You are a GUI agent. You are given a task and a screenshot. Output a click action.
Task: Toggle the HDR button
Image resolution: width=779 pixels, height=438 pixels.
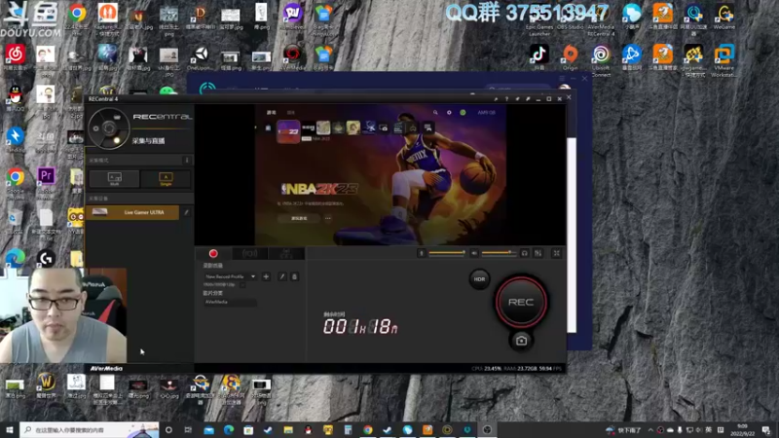[x=479, y=279]
